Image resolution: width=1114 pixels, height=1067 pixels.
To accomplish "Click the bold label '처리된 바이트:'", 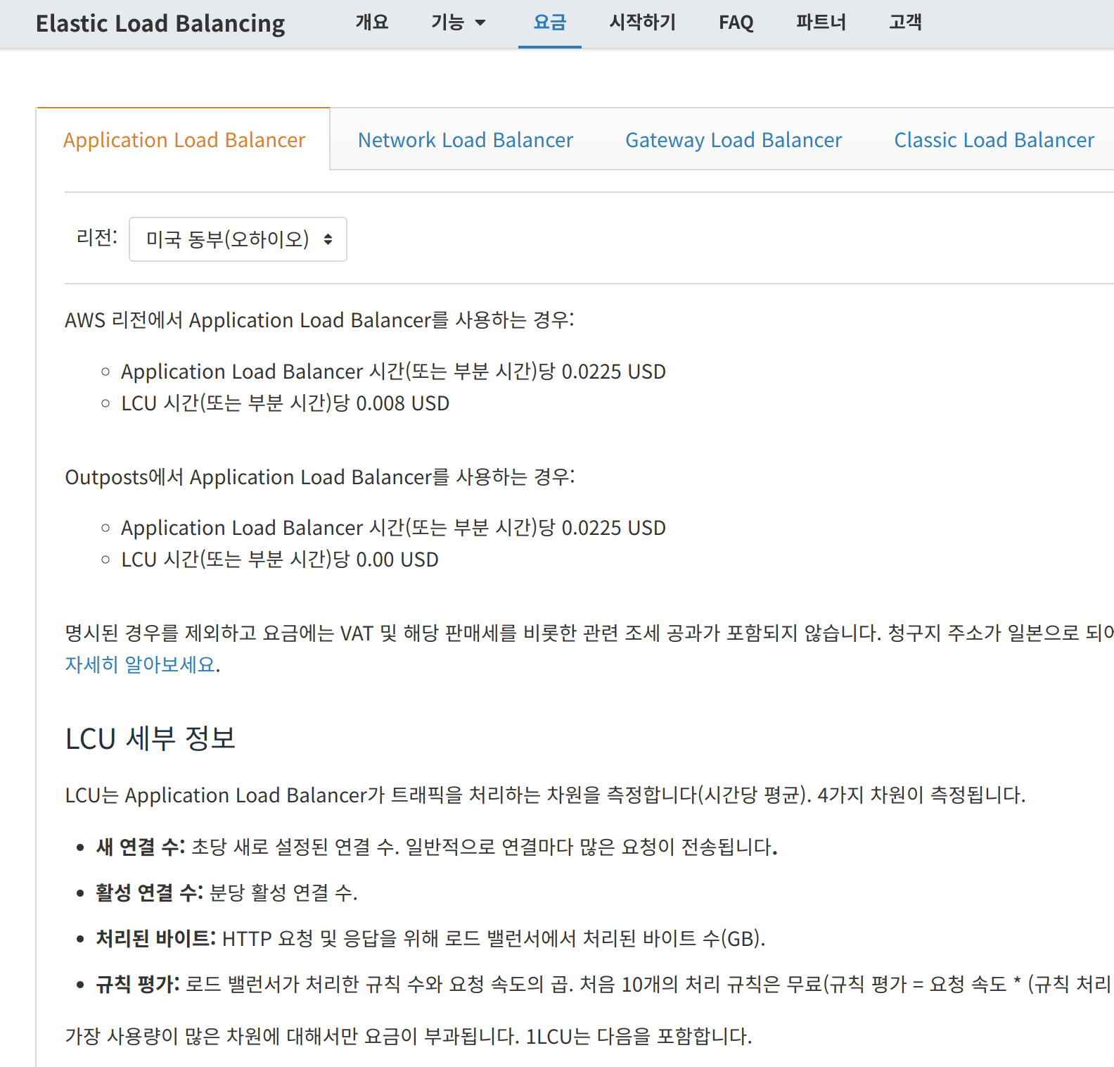I will [x=156, y=938].
